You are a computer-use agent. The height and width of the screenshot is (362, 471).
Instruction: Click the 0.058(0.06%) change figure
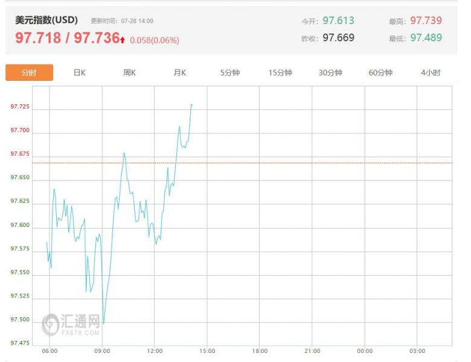pyautogui.click(x=155, y=40)
